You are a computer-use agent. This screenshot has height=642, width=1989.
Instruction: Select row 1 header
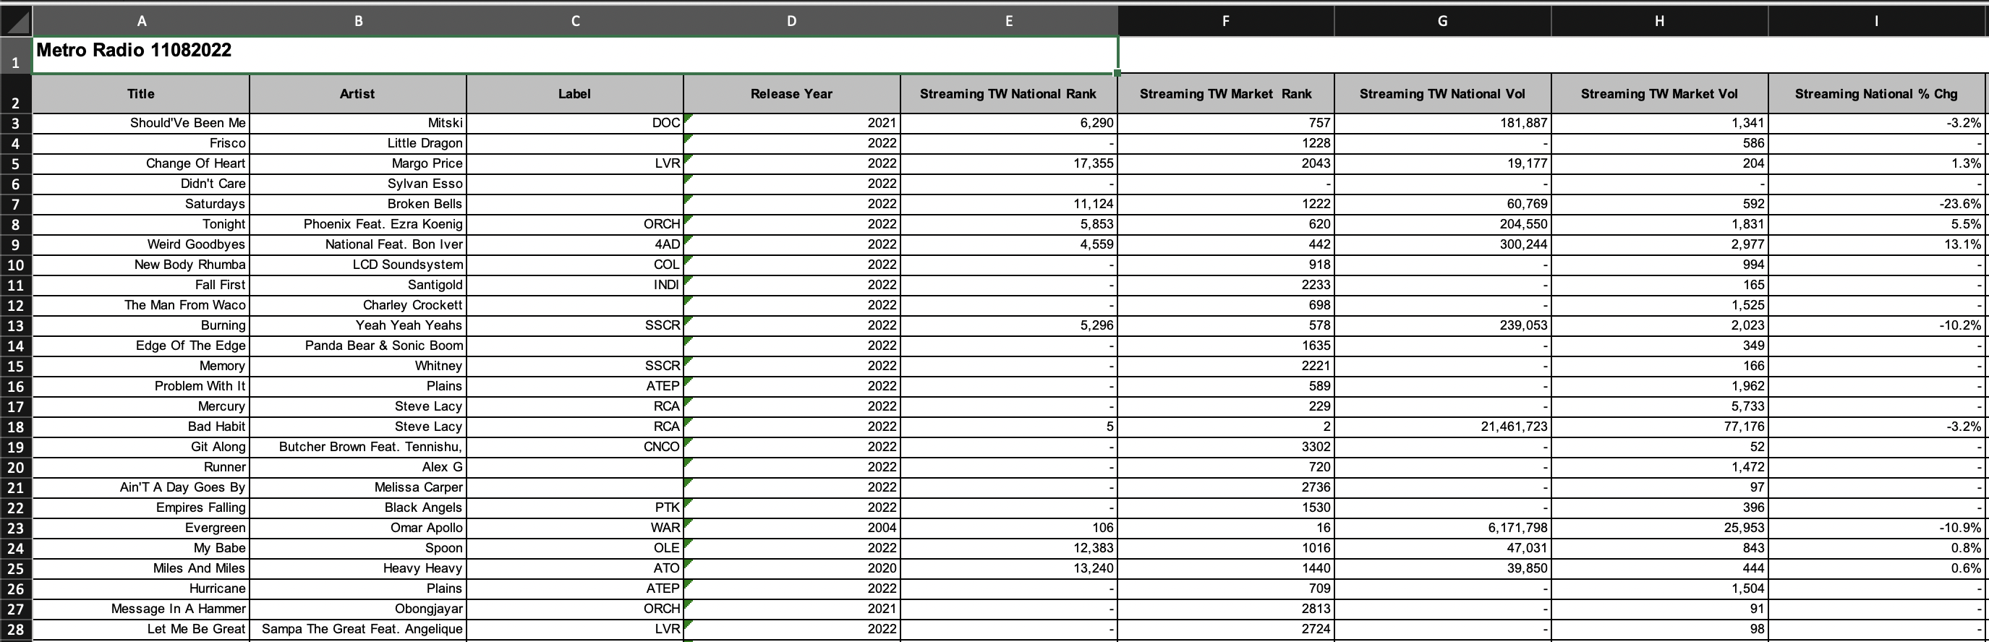15,55
